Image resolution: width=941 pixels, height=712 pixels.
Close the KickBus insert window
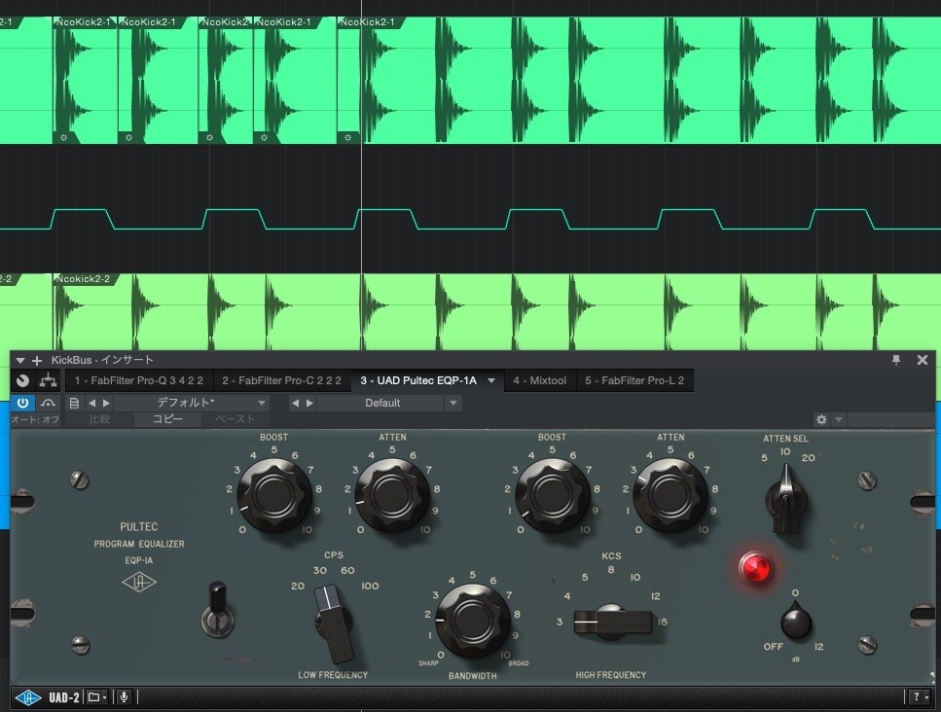coord(923,360)
